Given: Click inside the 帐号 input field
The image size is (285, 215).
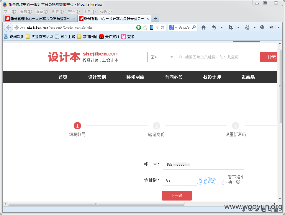Looking at the screenshot, I should [203, 164].
